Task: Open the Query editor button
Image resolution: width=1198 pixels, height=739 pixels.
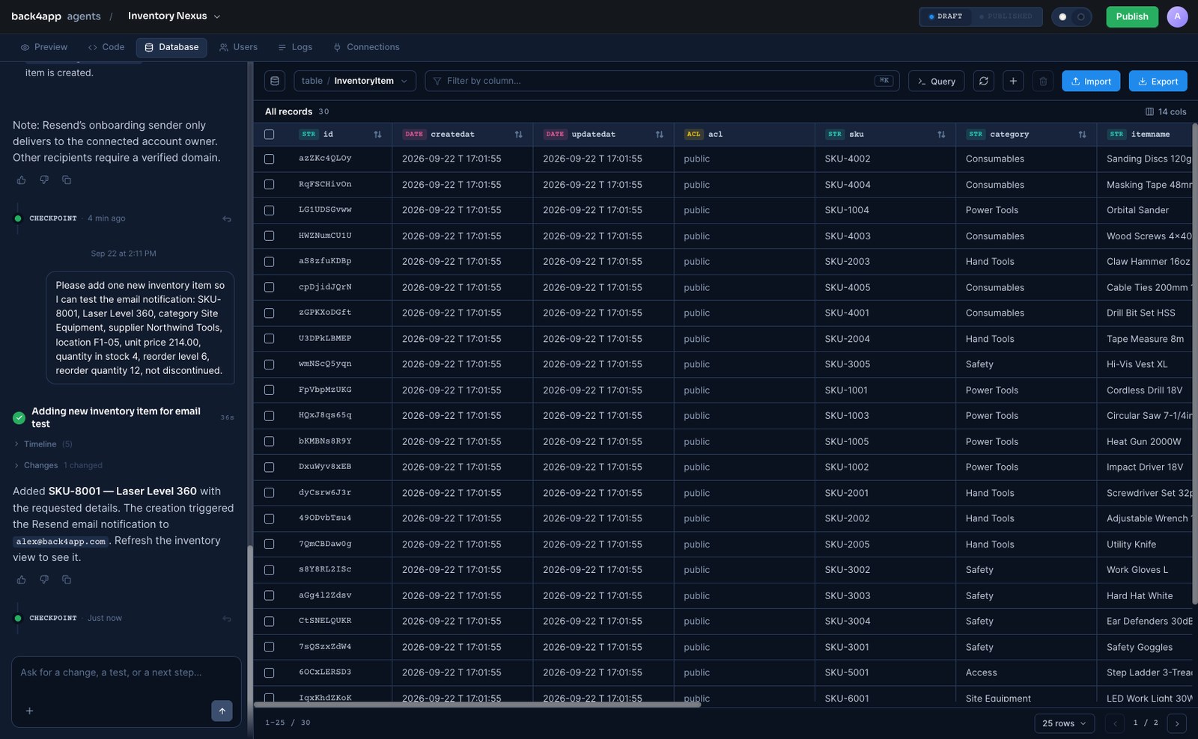Action: click(937, 81)
